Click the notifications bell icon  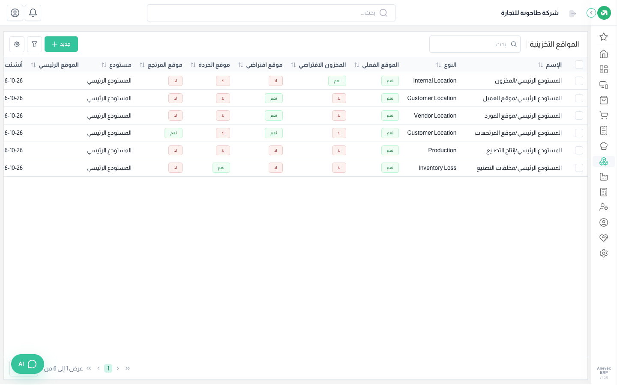coord(33,13)
